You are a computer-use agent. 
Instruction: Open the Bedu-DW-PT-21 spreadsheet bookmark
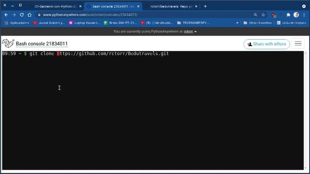tap(120, 23)
